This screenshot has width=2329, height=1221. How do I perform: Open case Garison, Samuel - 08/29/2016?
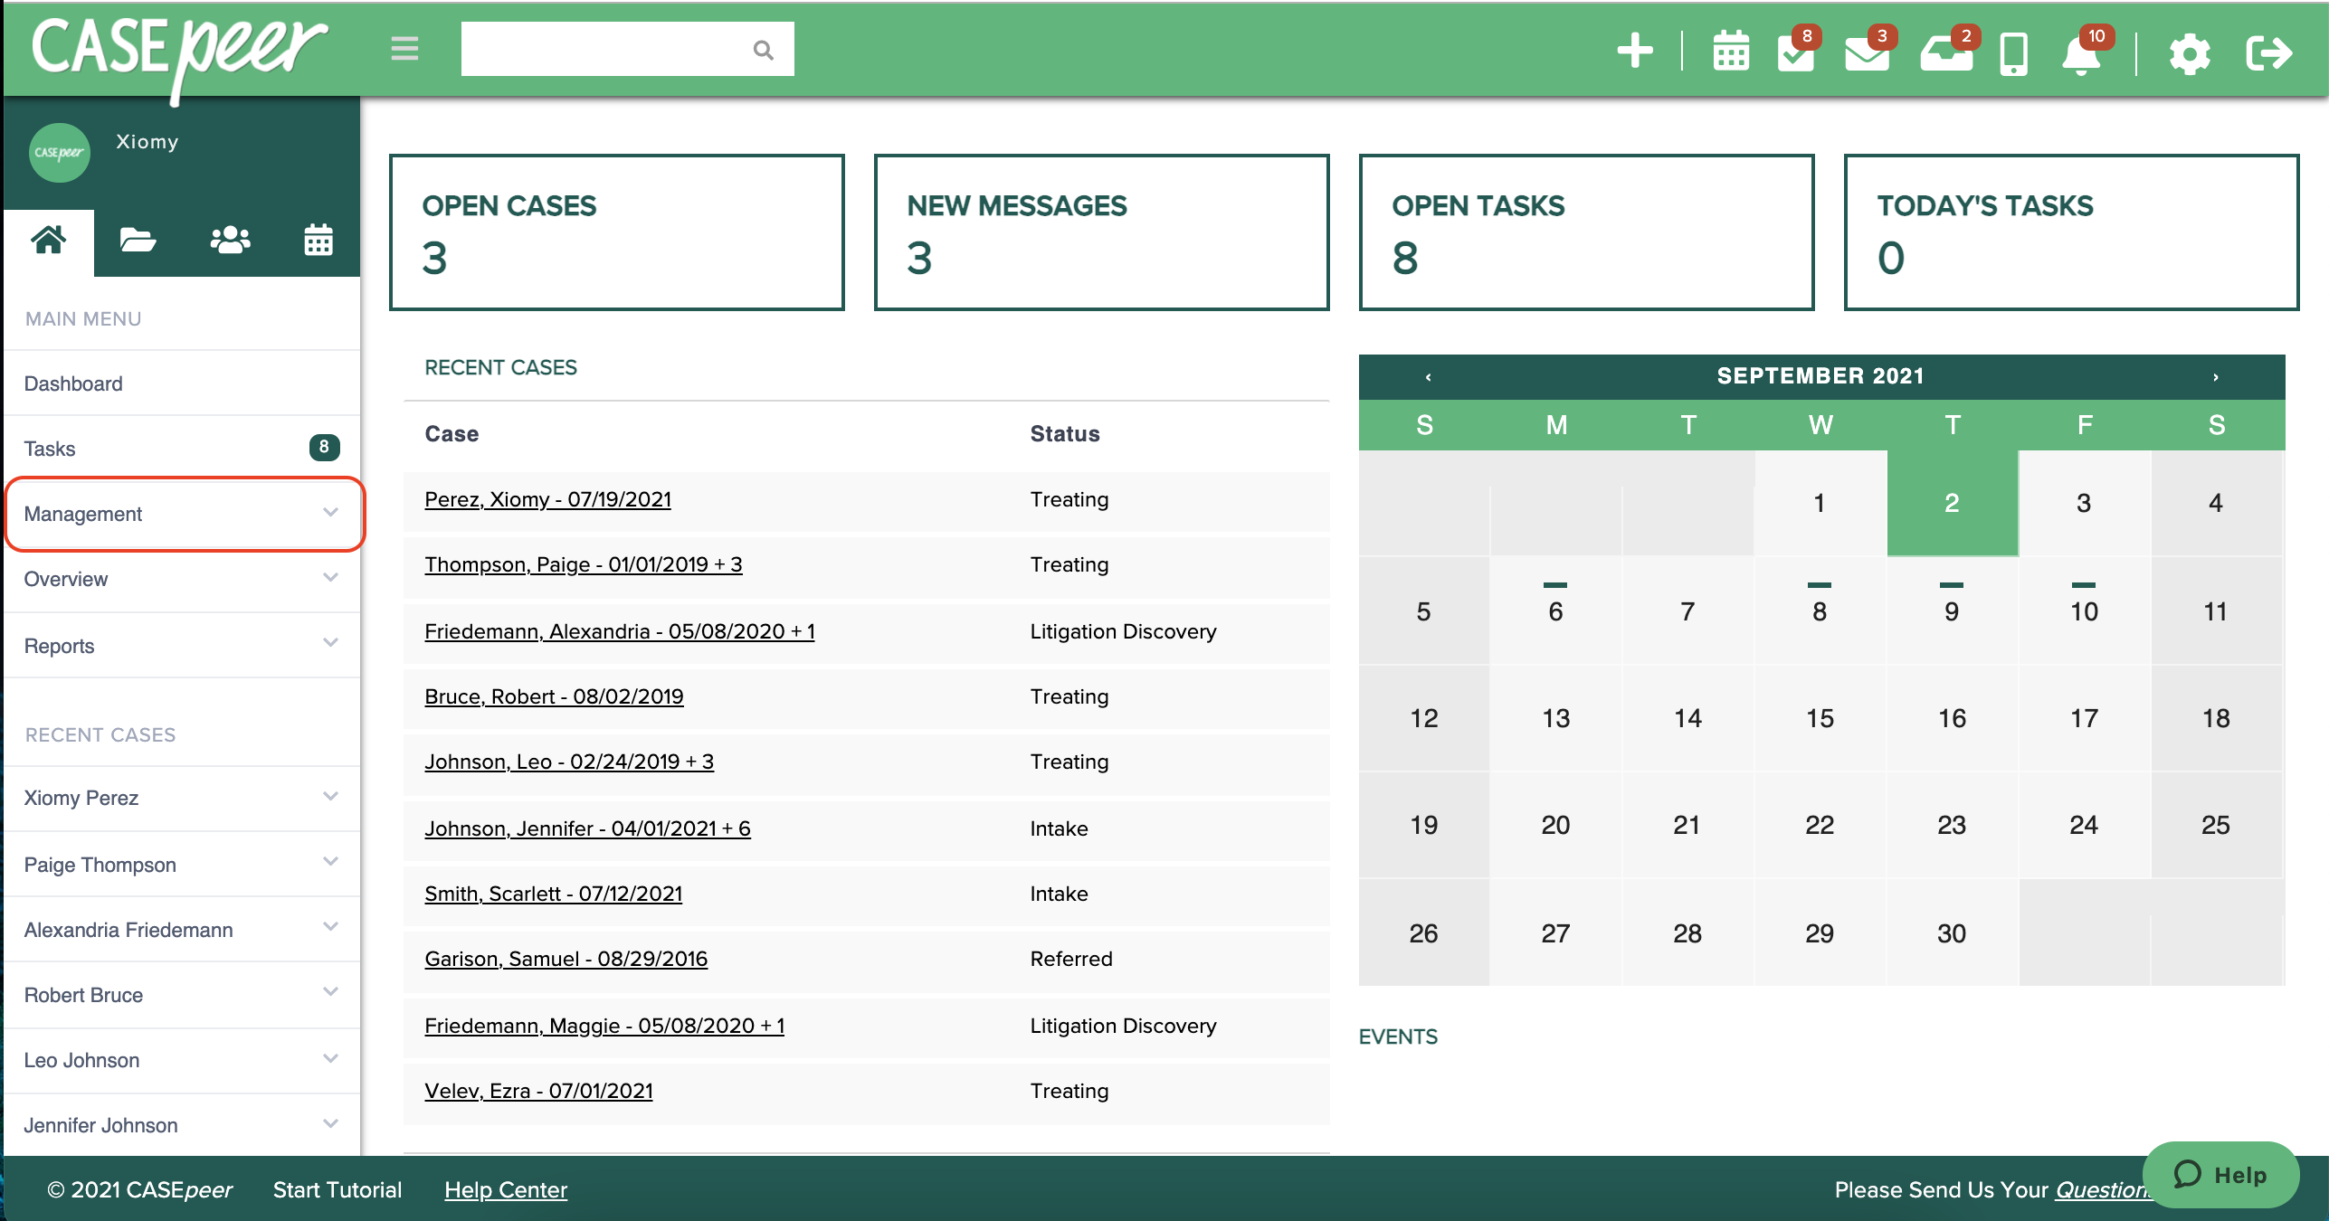(x=566, y=959)
